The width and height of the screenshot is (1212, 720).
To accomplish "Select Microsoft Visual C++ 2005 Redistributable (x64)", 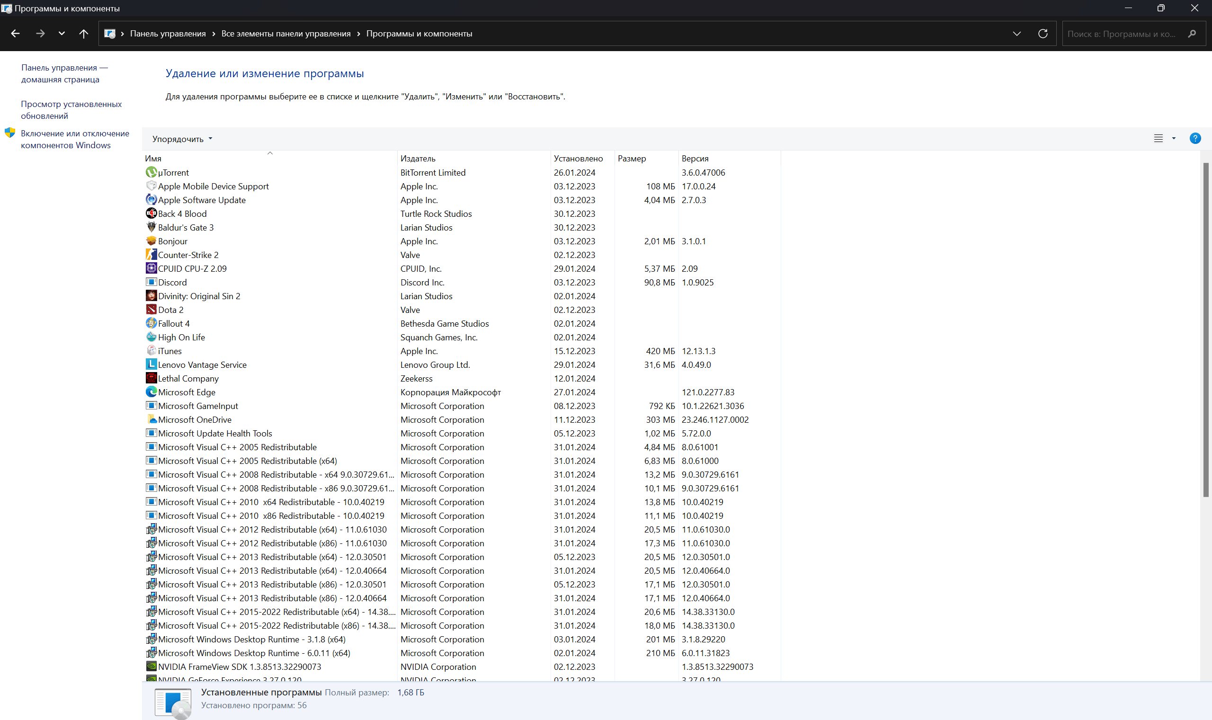I will coord(462,461).
